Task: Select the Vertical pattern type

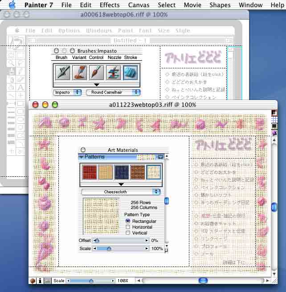Action: (128, 233)
